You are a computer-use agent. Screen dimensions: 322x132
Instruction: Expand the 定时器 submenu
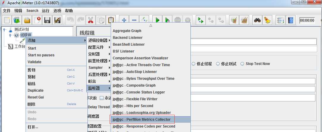pyautogui.click(x=99, y=54)
